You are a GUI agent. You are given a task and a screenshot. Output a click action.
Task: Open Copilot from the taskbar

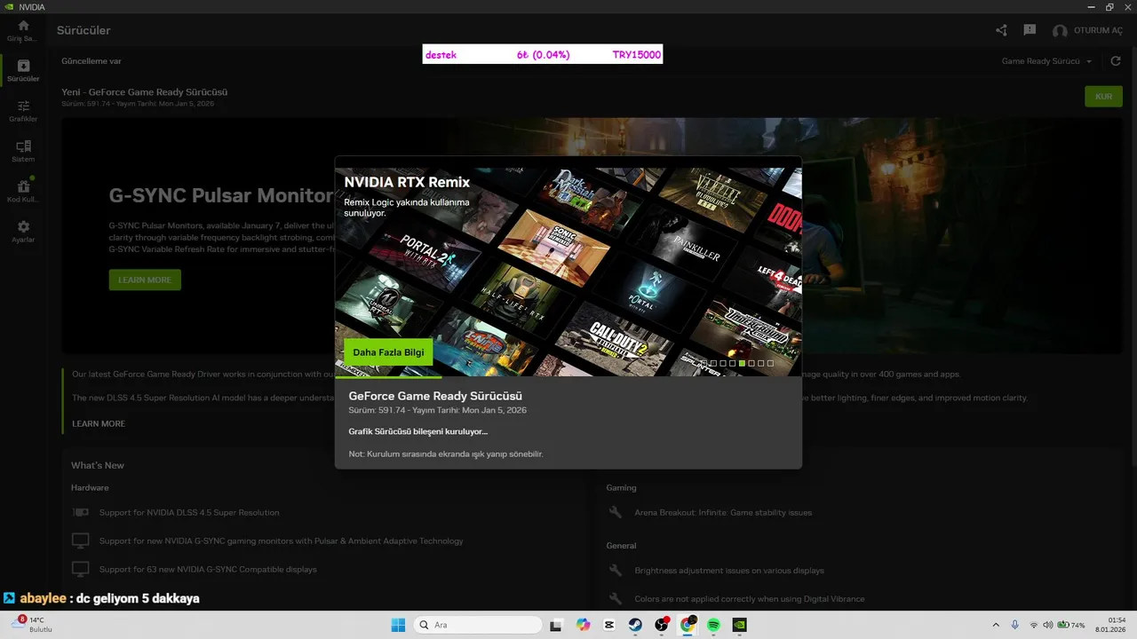(583, 625)
